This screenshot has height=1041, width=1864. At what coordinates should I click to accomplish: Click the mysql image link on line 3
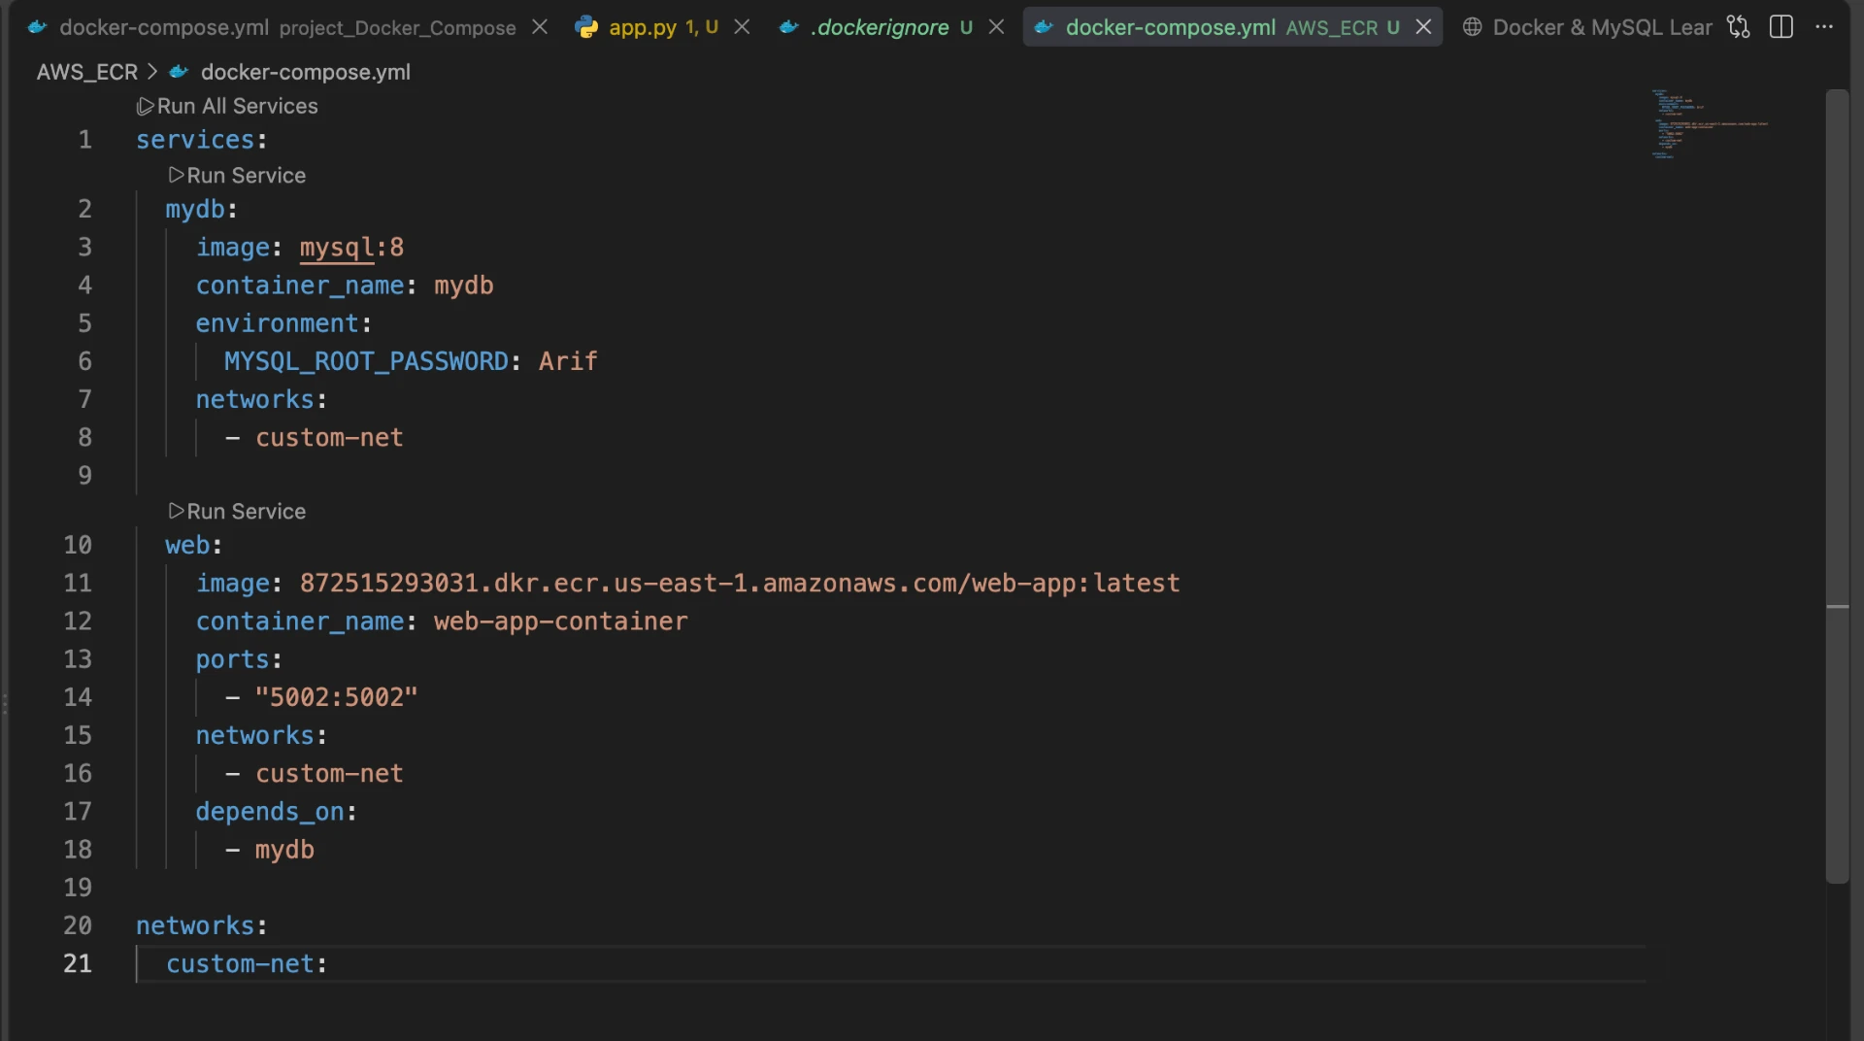337,248
